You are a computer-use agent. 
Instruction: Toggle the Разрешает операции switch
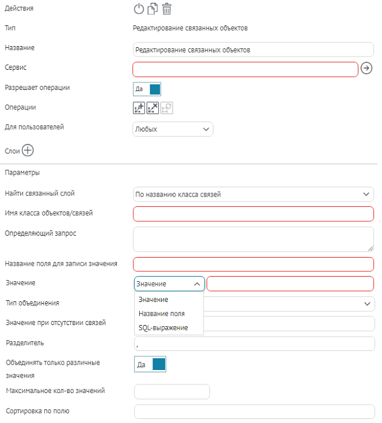coord(147,89)
